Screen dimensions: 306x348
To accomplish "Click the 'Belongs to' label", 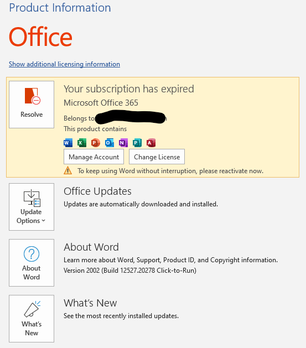I will [x=79, y=118].
